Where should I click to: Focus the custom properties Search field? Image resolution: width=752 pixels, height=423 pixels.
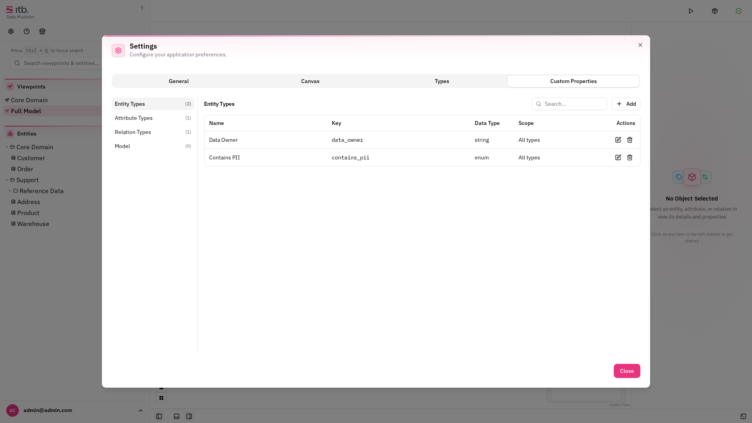pos(569,104)
